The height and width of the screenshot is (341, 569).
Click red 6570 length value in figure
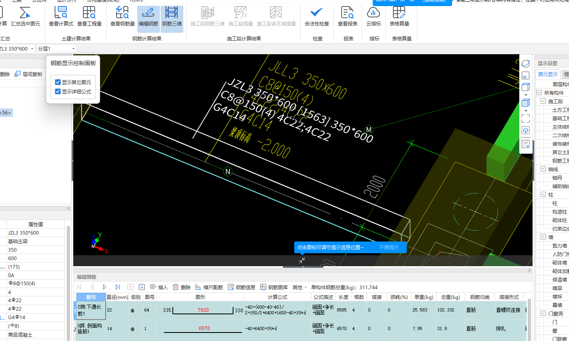coord(204,328)
